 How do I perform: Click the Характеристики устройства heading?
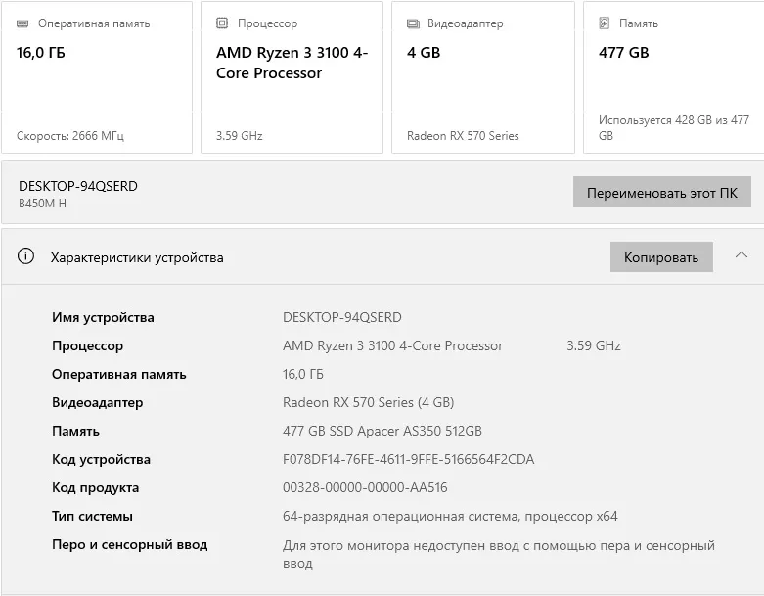click(x=137, y=257)
